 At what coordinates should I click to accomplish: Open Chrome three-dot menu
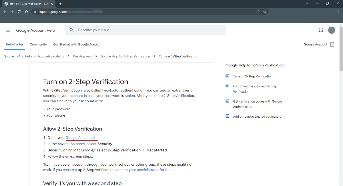coord(338,12)
